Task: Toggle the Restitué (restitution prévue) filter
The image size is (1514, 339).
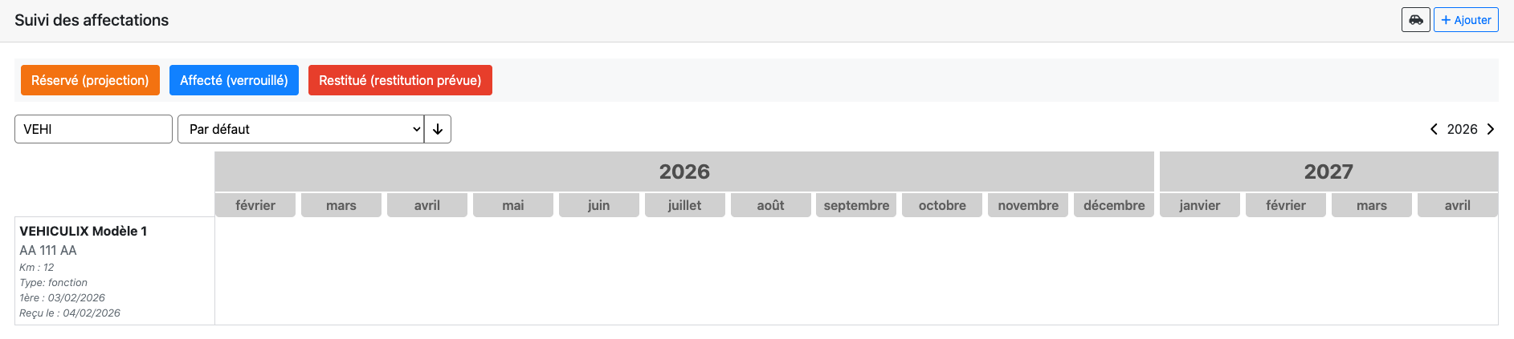Action: [400, 80]
